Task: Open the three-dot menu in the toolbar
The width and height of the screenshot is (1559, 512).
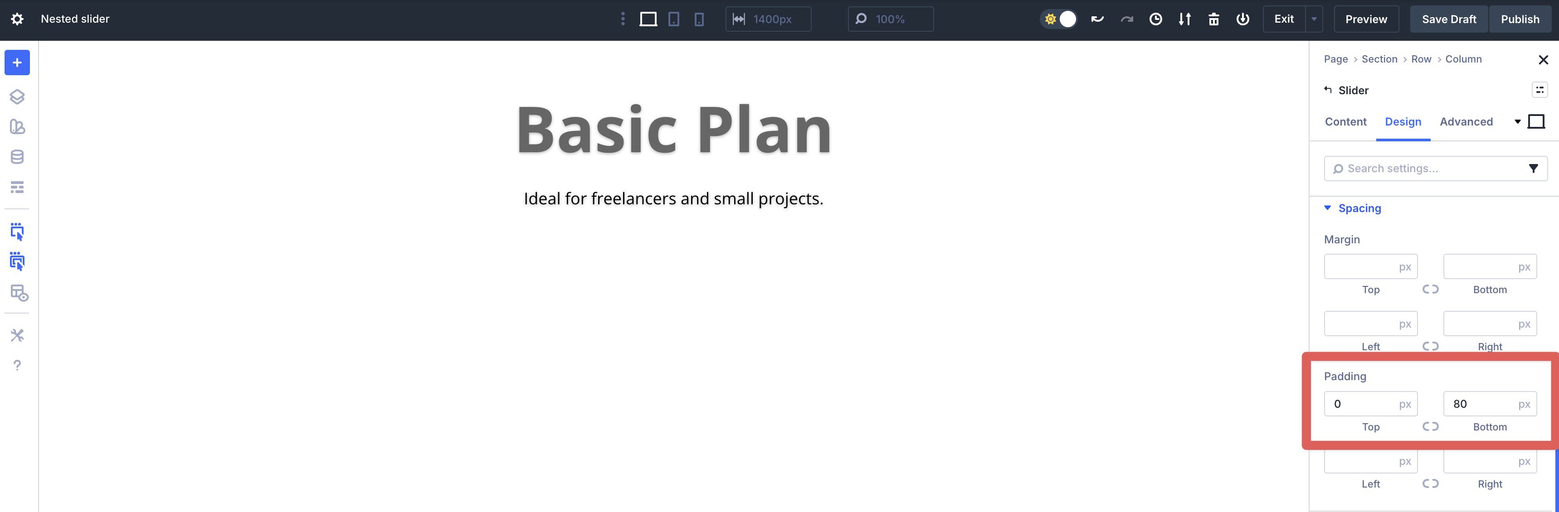Action: (623, 19)
